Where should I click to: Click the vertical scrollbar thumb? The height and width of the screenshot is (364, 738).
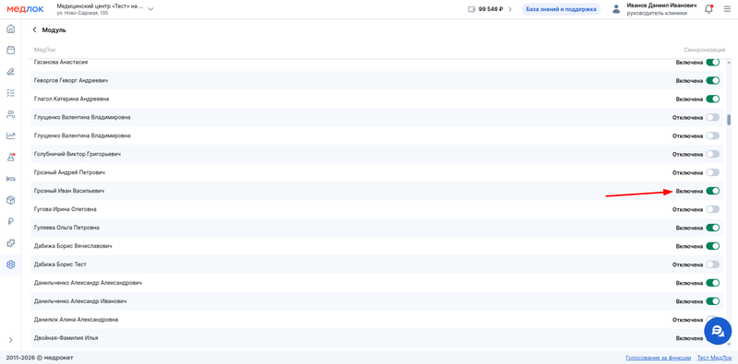coord(729,120)
